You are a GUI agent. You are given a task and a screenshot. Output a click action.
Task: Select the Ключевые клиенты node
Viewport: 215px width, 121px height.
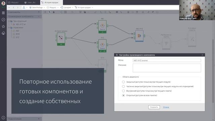pyautogui.click(x=192, y=39)
